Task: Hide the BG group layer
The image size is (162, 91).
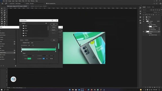Action: (144, 19)
